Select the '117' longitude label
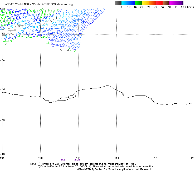 pos(155,158)
